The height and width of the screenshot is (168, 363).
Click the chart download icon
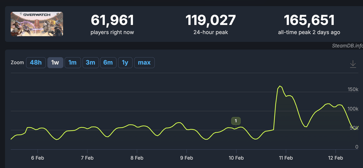[353, 64]
